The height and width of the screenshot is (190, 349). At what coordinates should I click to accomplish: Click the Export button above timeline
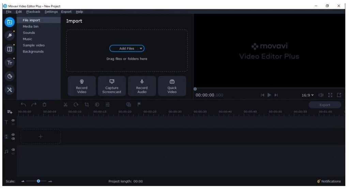pos(325,105)
